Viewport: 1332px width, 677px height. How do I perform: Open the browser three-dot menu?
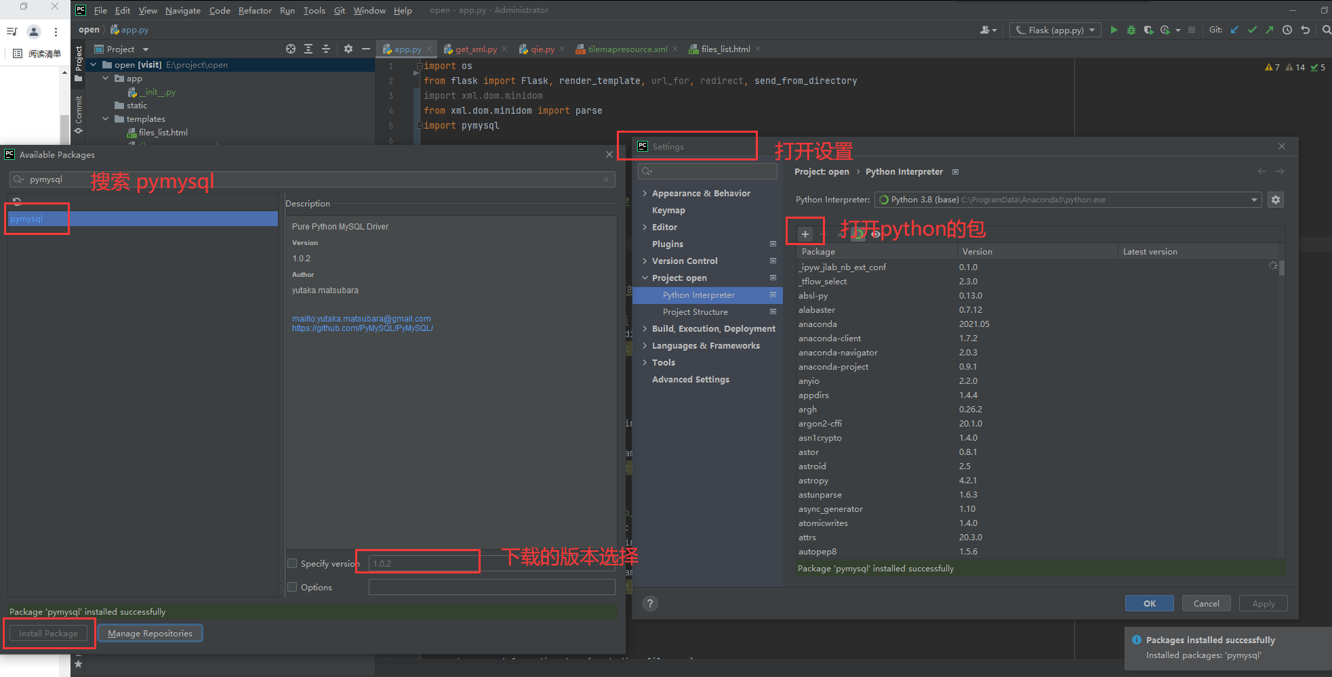(56, 32)
